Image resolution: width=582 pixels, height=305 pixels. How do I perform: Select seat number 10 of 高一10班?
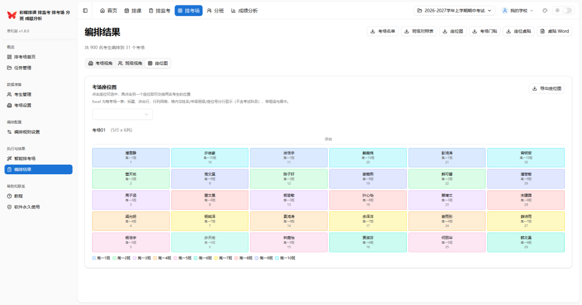210,158
